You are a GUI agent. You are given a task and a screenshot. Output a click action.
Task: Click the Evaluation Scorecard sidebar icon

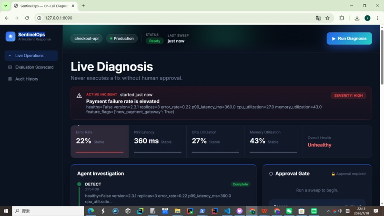pos(10,67)
